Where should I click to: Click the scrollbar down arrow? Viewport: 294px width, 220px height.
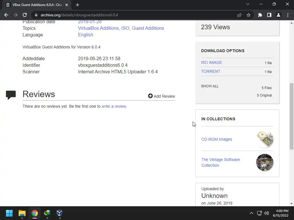pyautogui.click(x=291, y=204)
